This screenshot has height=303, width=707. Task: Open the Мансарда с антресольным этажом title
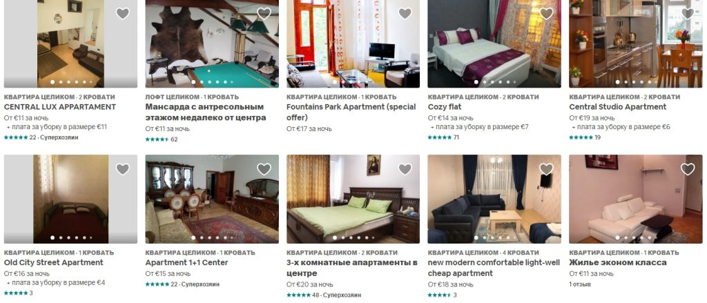click(x=206, y=113)
